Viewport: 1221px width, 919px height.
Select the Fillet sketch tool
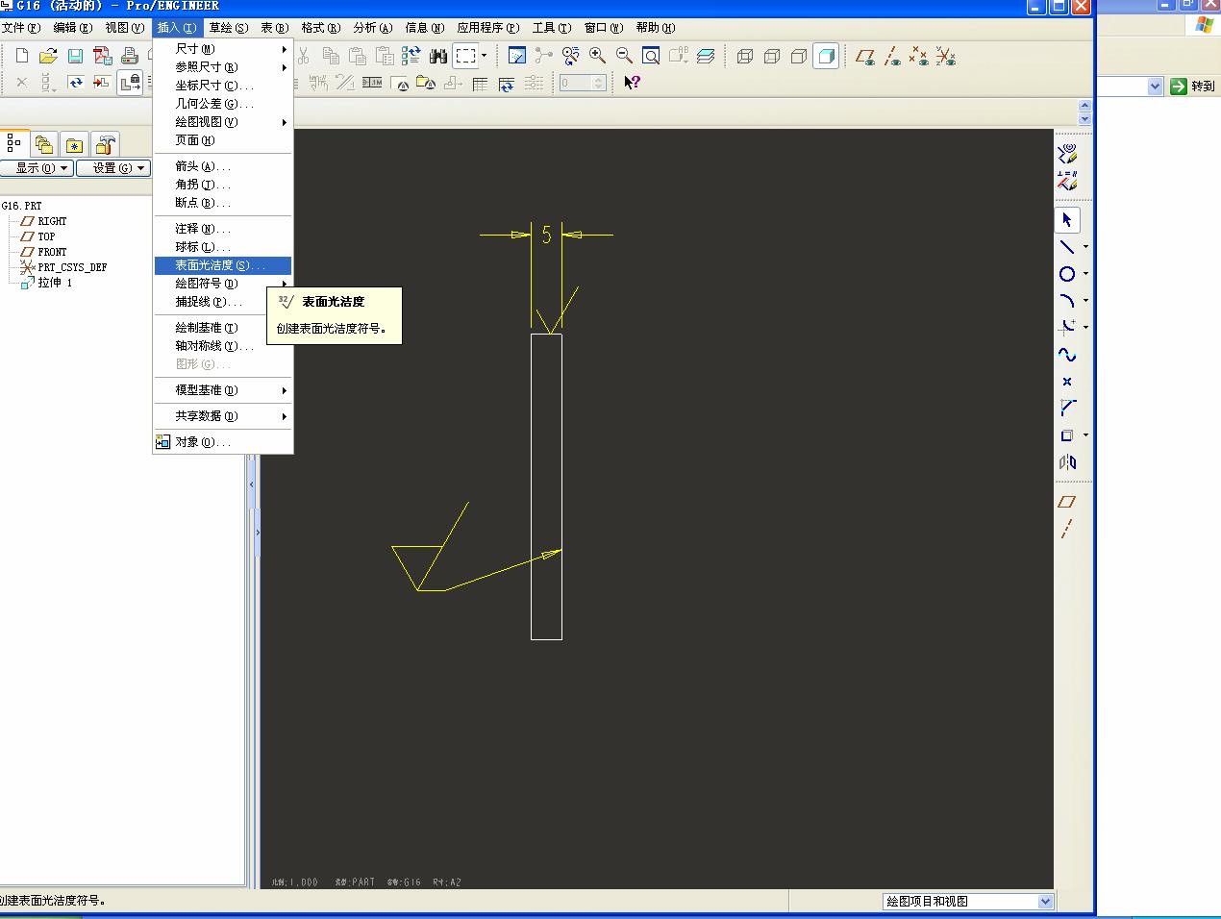(1067, 327)
